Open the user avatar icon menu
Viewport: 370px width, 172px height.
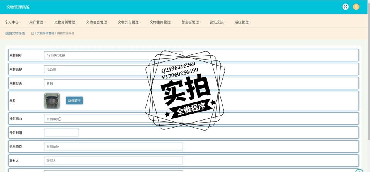(x=356, y=7)
